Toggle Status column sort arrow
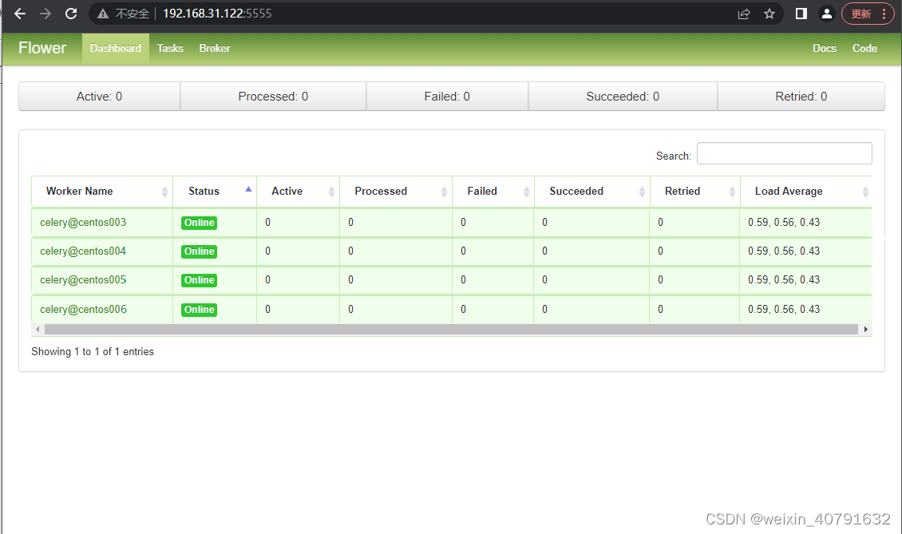 pyautogui.click(x=248, y=189)
